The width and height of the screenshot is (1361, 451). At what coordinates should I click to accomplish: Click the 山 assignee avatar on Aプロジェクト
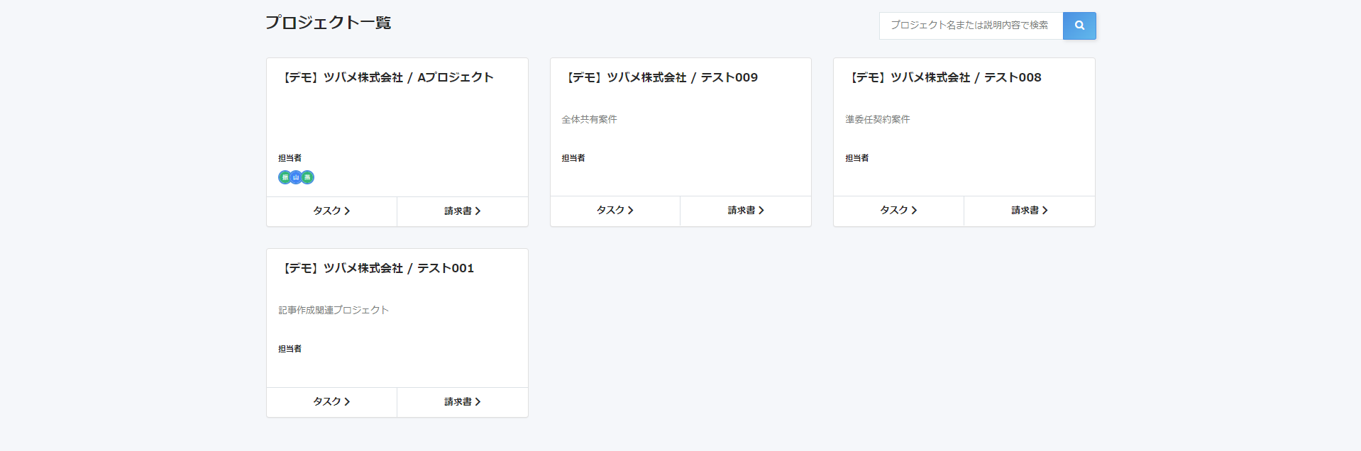pos(296,177)
